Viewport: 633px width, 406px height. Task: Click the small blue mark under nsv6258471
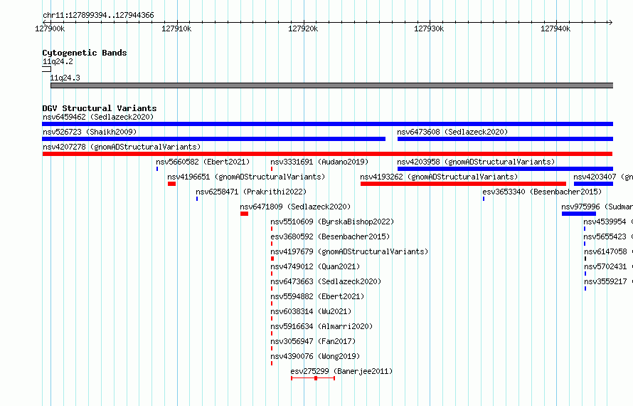197,199
